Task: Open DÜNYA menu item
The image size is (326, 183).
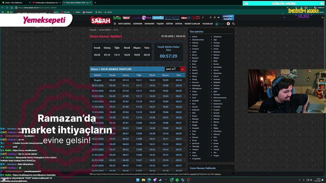Action: pyautogui.click(x=179, y=24)
